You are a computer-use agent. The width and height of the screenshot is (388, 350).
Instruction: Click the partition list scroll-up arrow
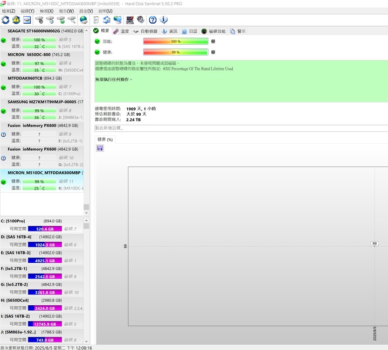[x=86, y=220]
